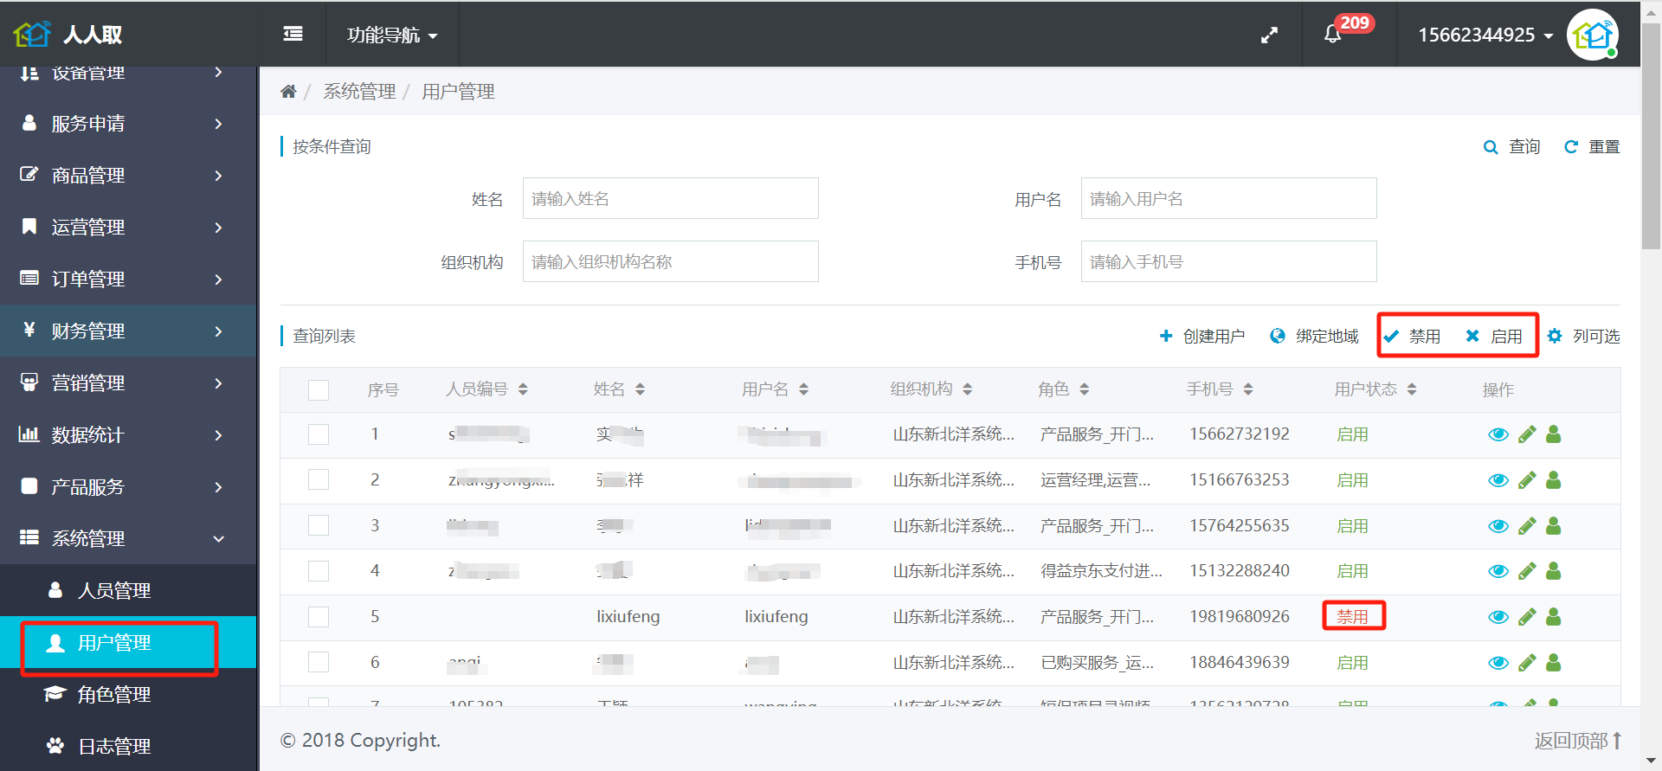Viewport: 1662px width, 771px height.
Task: Click 绑定地域 bind region button
Action: pyautogui.click(x=1314, y=336)
